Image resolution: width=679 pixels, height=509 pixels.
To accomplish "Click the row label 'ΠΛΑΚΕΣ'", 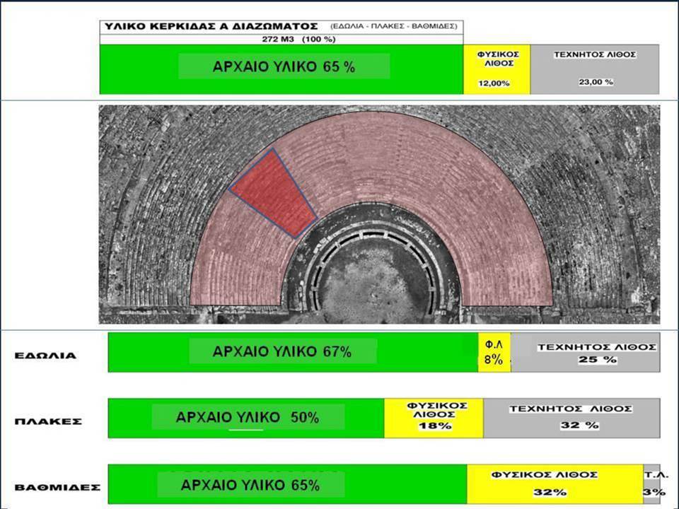I will tap(48, 421).
